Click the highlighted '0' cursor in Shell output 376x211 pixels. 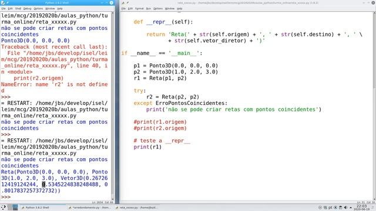click(43, 184)
